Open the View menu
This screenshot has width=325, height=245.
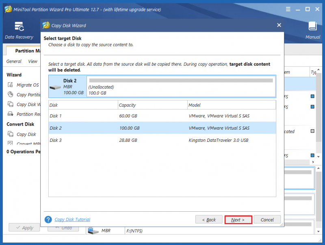point(33,61)
